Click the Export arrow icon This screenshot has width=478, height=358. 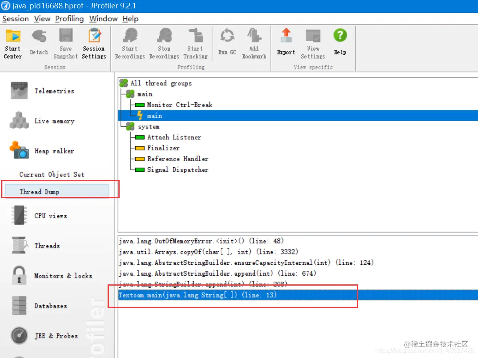click(x=286, y=36)
